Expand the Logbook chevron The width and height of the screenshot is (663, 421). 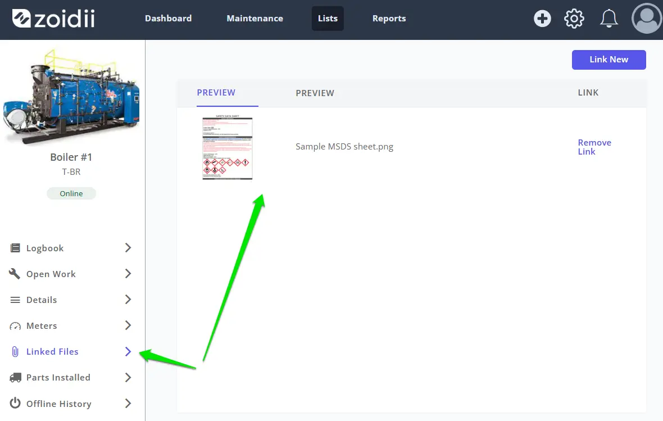pyautogui.click(x=128, y=248)
